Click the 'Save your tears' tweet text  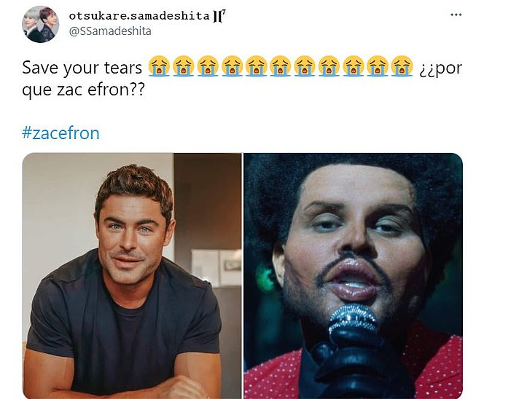[82, 68]
